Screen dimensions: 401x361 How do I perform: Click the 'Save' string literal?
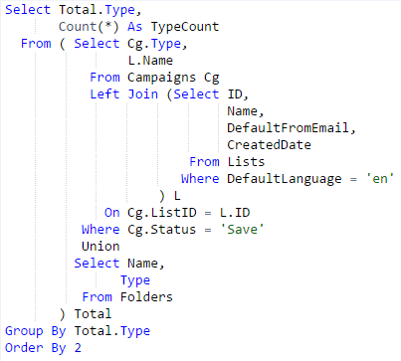tap(243, 230)
